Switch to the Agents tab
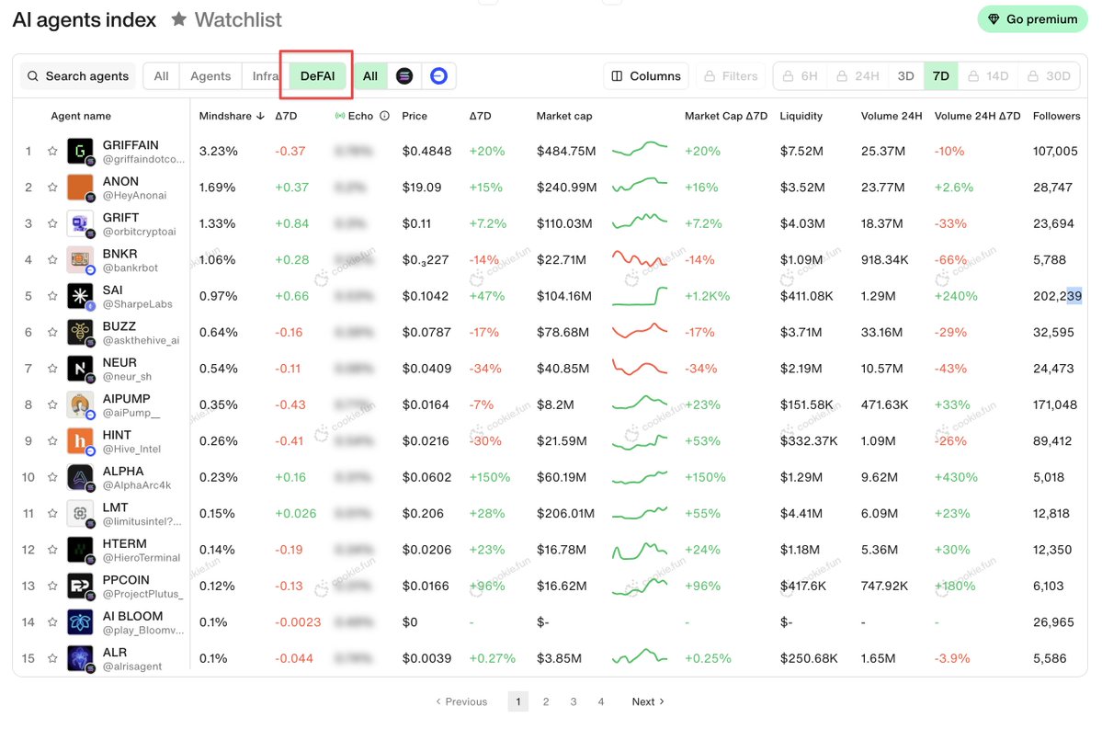Screen dimensions: 1102x729 pyautogui.click(x=210, y=76)
